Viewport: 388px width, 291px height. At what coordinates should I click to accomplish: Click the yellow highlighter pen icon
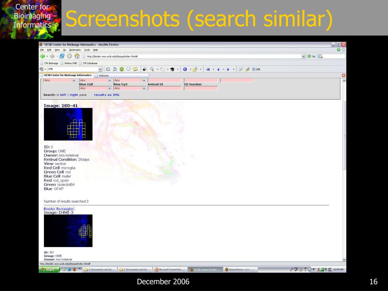click(247, 69)
